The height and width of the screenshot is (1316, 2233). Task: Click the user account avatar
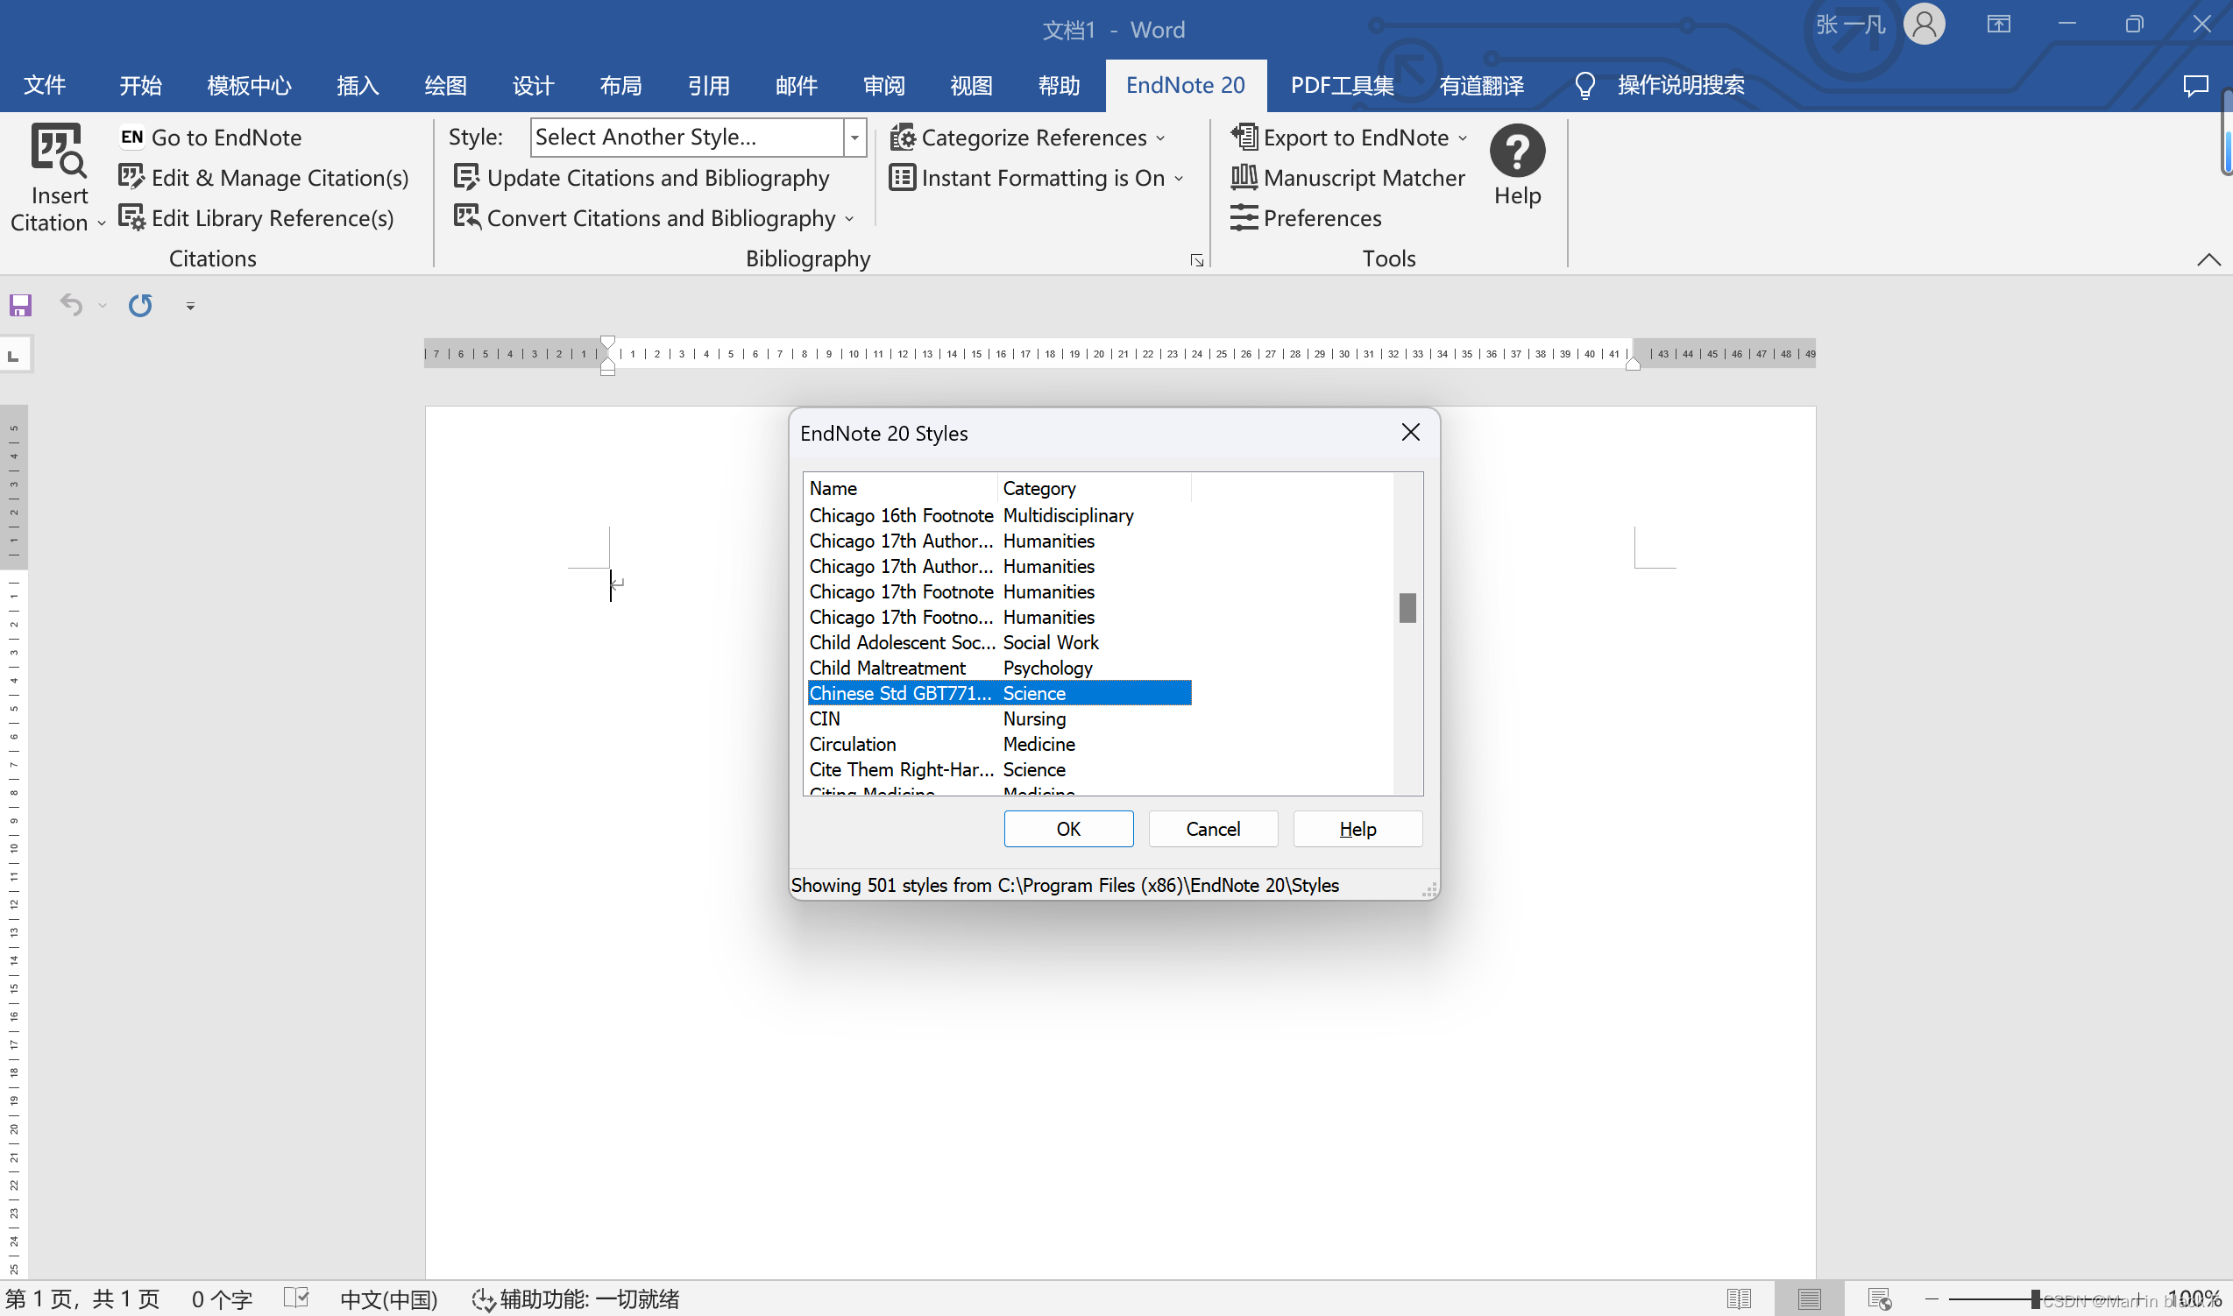[1924, 24]
